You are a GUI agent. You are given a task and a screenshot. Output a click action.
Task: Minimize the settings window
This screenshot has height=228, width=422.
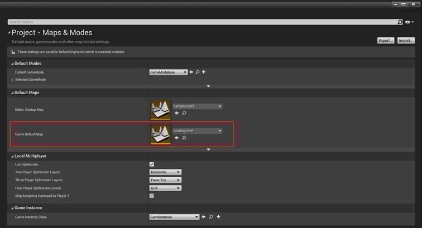click(395, 4)
